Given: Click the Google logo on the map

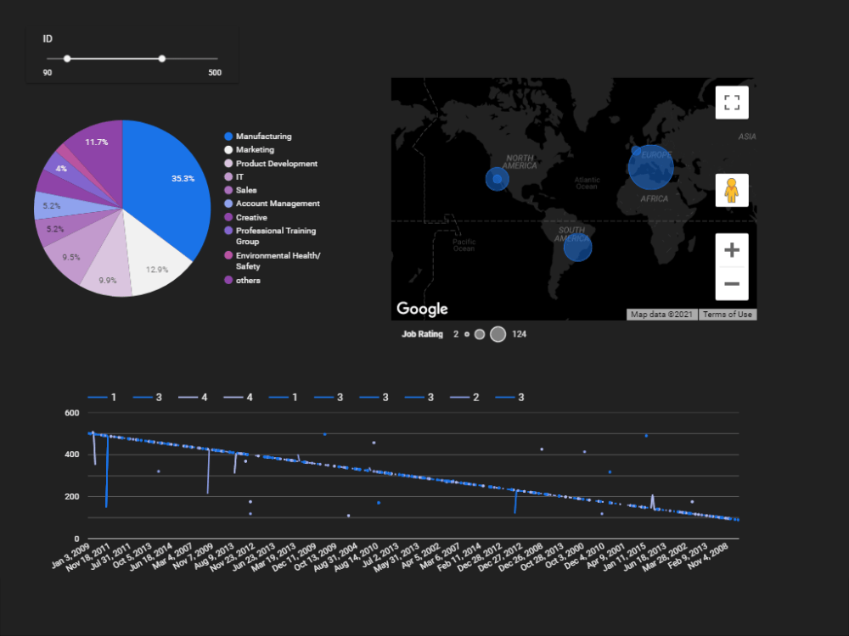Looking at the screenshot, I should (x=422, y=308).
